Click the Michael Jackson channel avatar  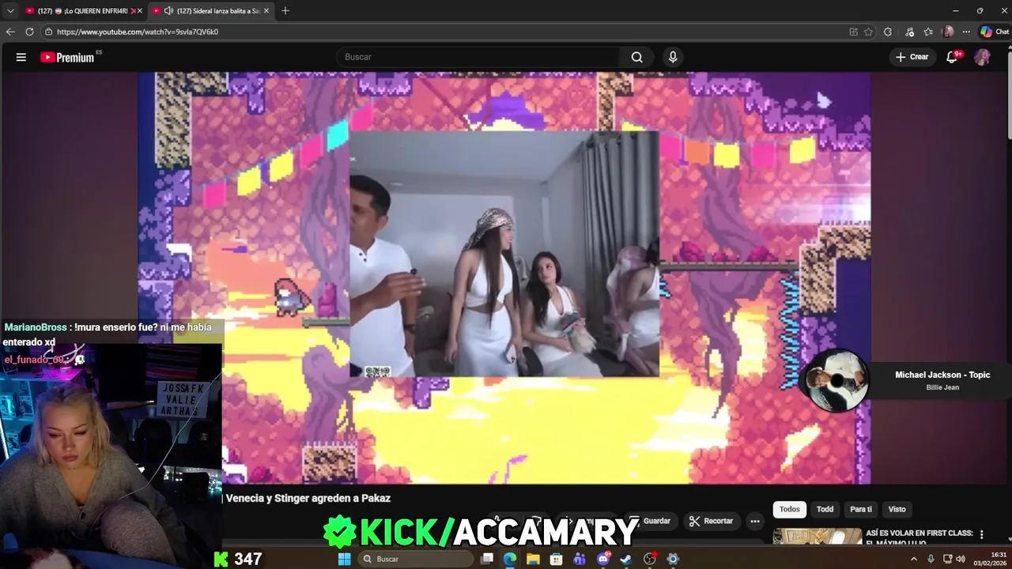pos(836,380)
